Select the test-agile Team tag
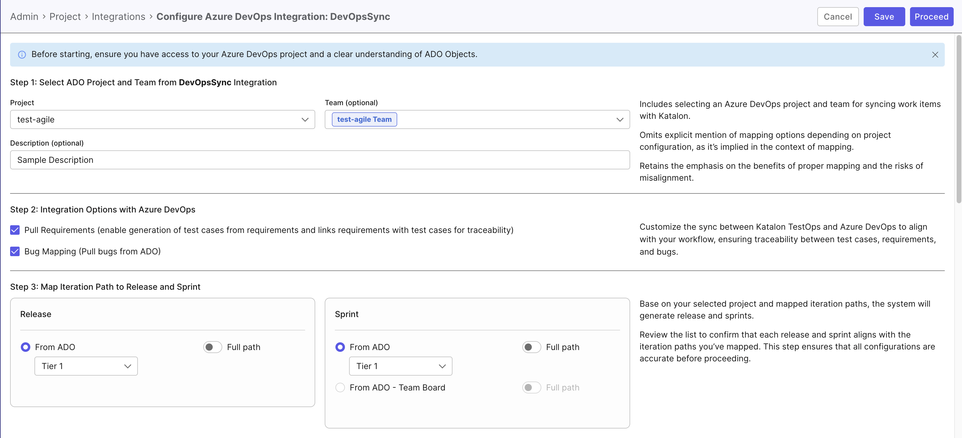962x438 pixels. pyautogui.click(x=364, y=119)
